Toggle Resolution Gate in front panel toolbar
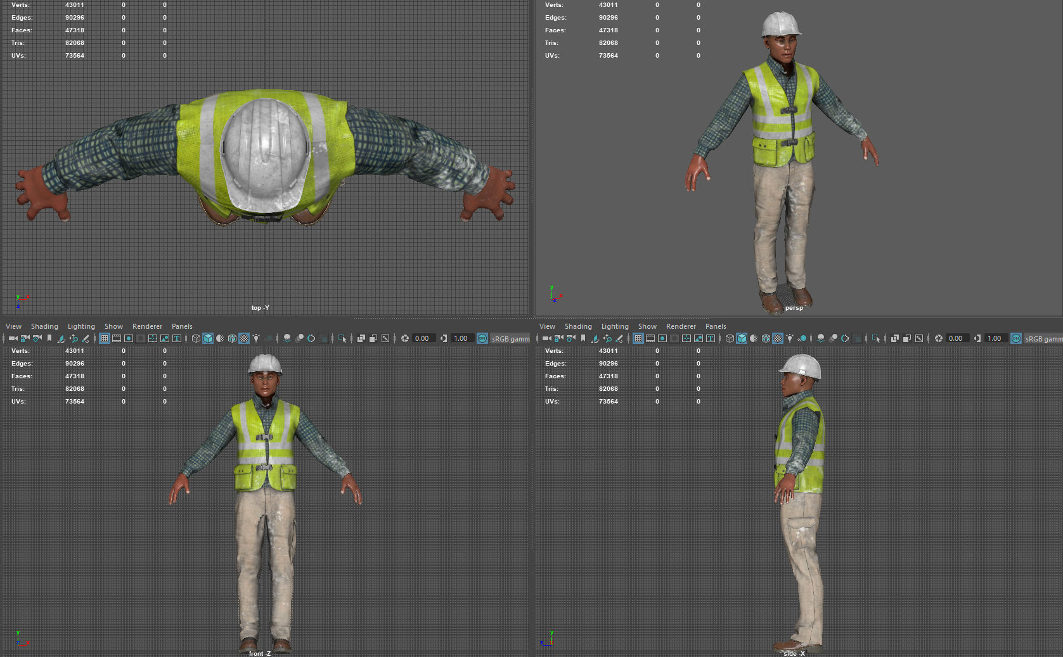Image resolution: width=1063 pixels, height=657 pixels. pos(129,338)
